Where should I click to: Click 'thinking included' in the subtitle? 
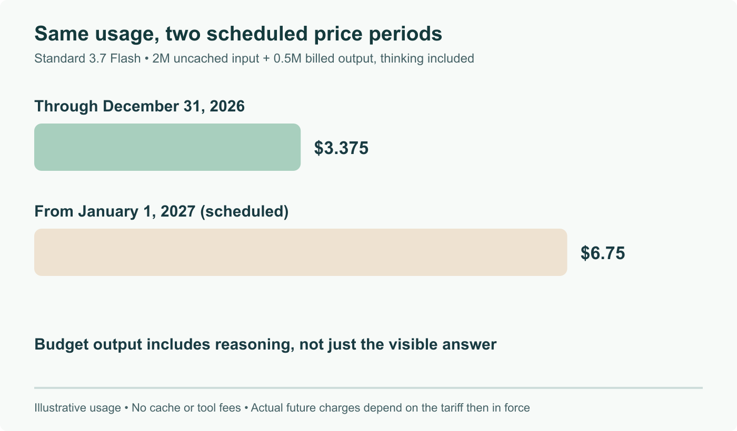[427, 58]
